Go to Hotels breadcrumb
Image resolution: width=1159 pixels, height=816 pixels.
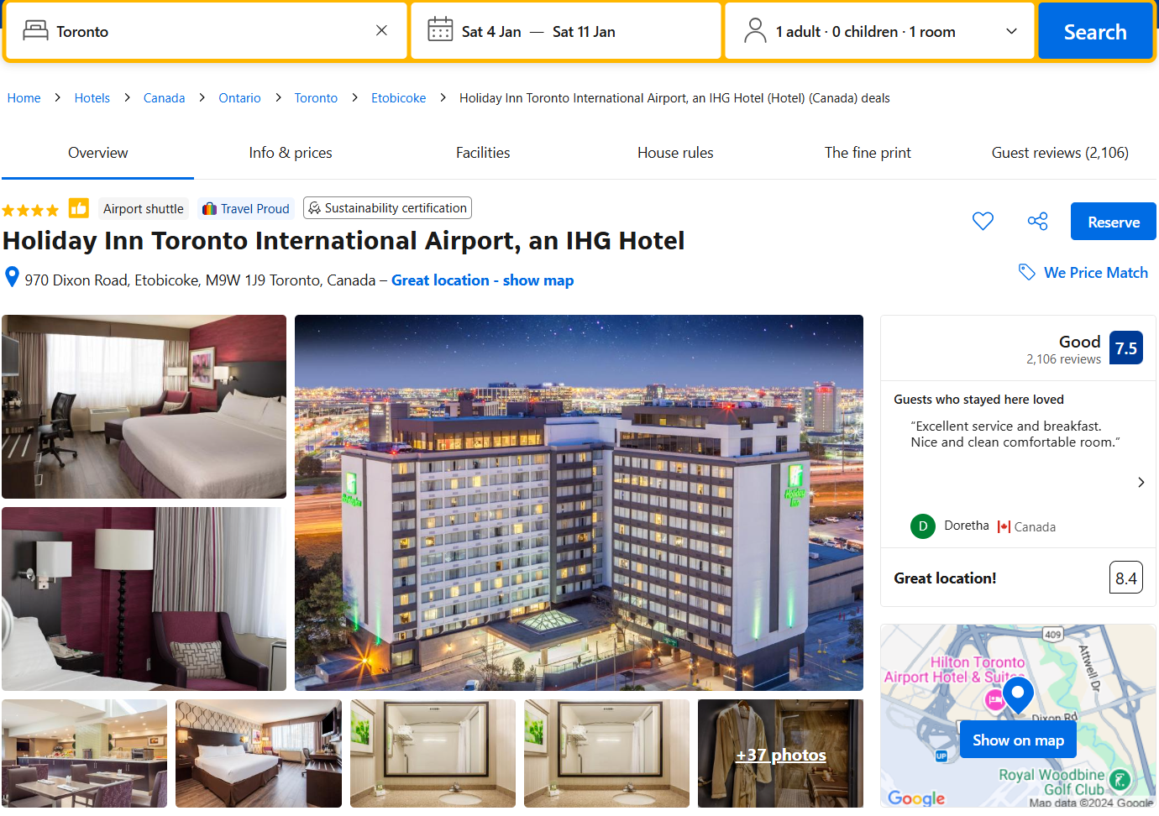coord(92,98)
